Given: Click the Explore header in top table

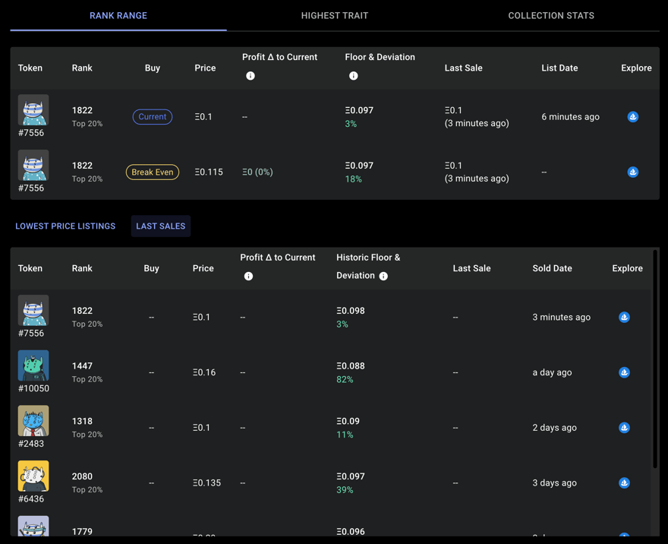Looking at the screenshot, I should [x=636, y=68].
